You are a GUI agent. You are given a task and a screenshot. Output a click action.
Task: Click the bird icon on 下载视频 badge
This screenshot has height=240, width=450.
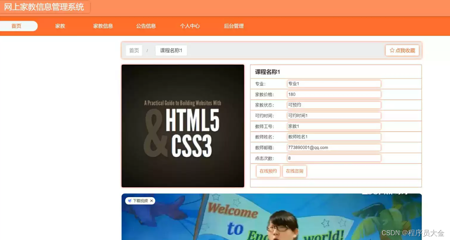130,201
